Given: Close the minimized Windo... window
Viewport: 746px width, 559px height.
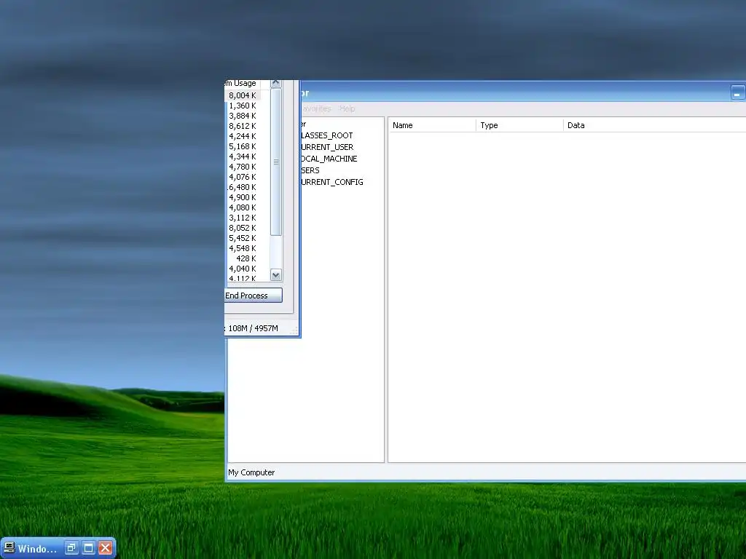Looking at the screenshot, I should [x=106, y=548].
